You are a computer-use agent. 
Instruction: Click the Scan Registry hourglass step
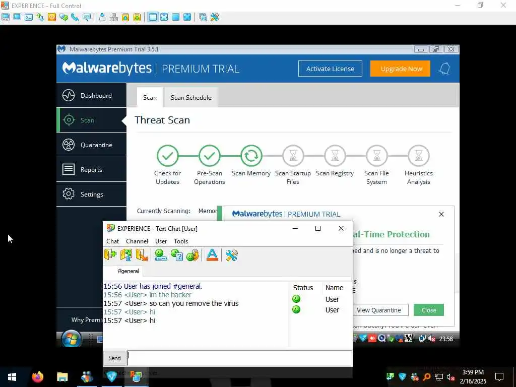[x=335, y=156]
